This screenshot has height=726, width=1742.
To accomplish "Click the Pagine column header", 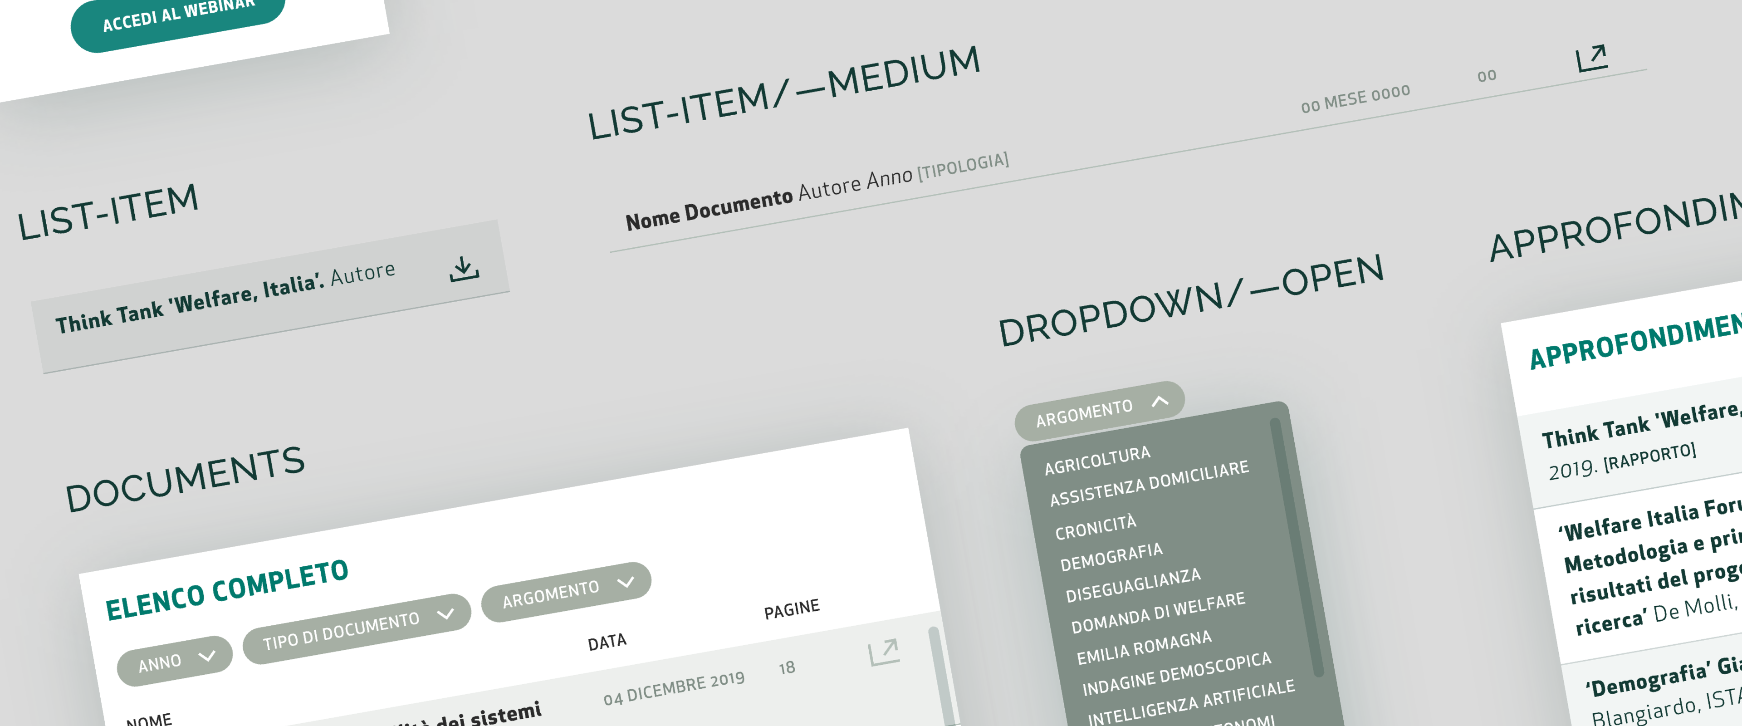I will pyautogui.click(x=791, y=609).
